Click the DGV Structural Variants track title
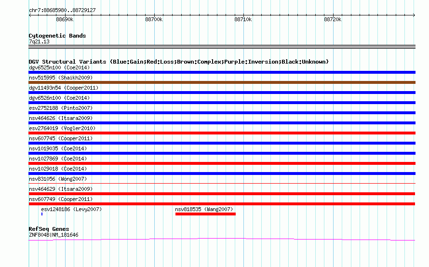 click(179, 62)
